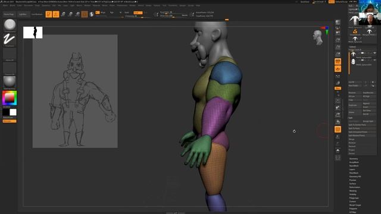This screenshot has width=381, height=214.
Task: Toggle the Xyz rotation axis button
Action: tap(338, 89)
